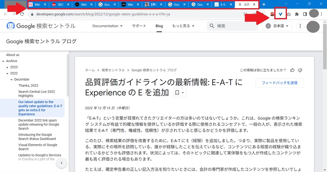Open the red S extension icon
The image size is (327, 172).
272,14
